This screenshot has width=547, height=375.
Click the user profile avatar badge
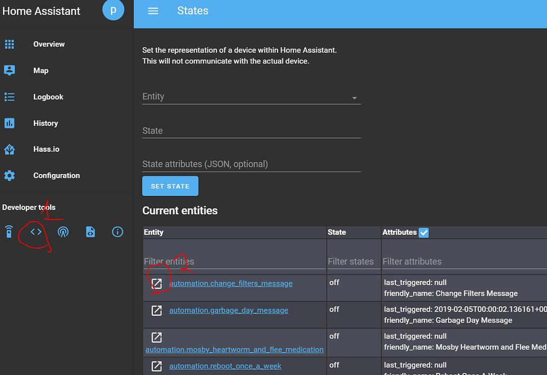point(113,10)
